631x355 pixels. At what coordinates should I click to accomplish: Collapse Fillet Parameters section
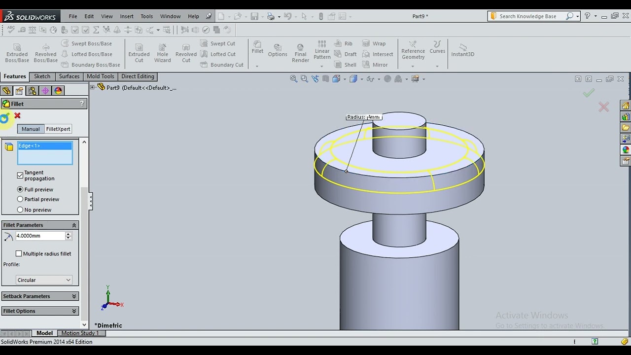tap(40, 225)
